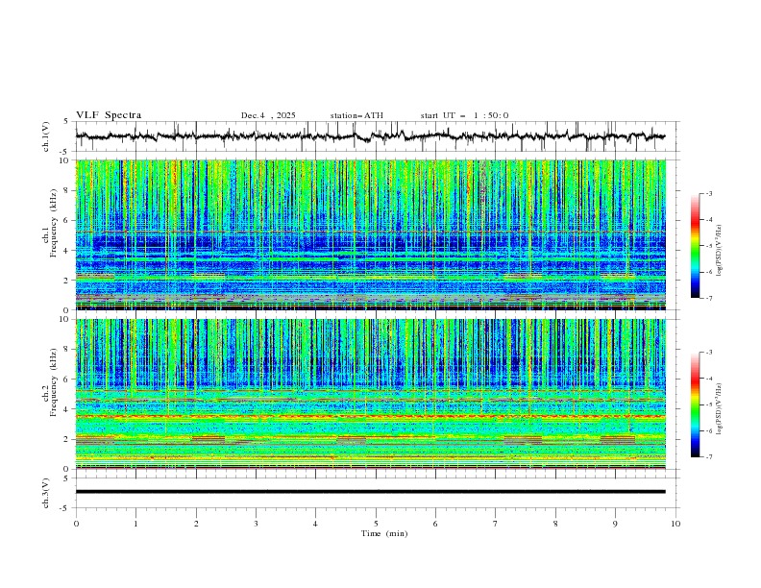
Task: Click the ch.1 PSD color scale bar
Action: [x=695, y=246]
